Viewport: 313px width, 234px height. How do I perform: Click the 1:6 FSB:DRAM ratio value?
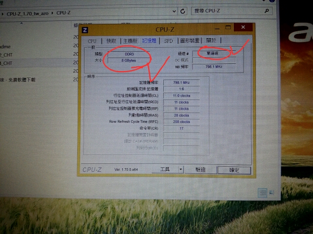[x=181, y=89]
